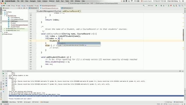The width and height of the screenshot is (186, 105).
Task: Open the Event Log
Action: [168, 102]
